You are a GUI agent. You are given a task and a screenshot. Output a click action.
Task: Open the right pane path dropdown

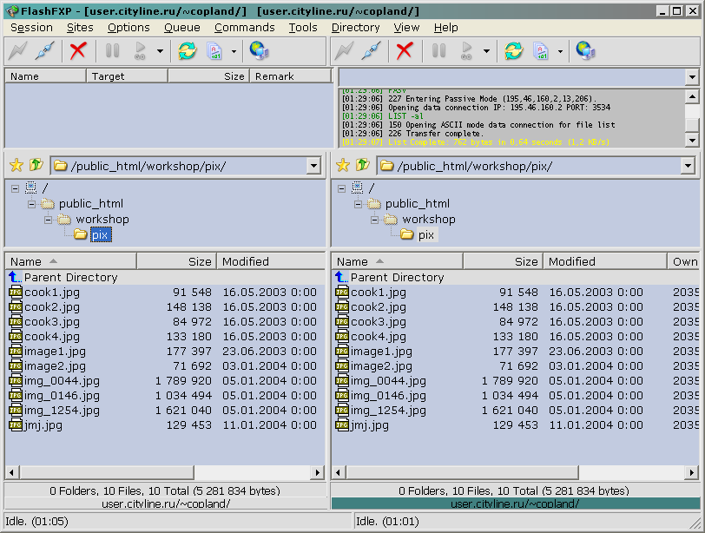pyautogui.click(x=688, y=166)
